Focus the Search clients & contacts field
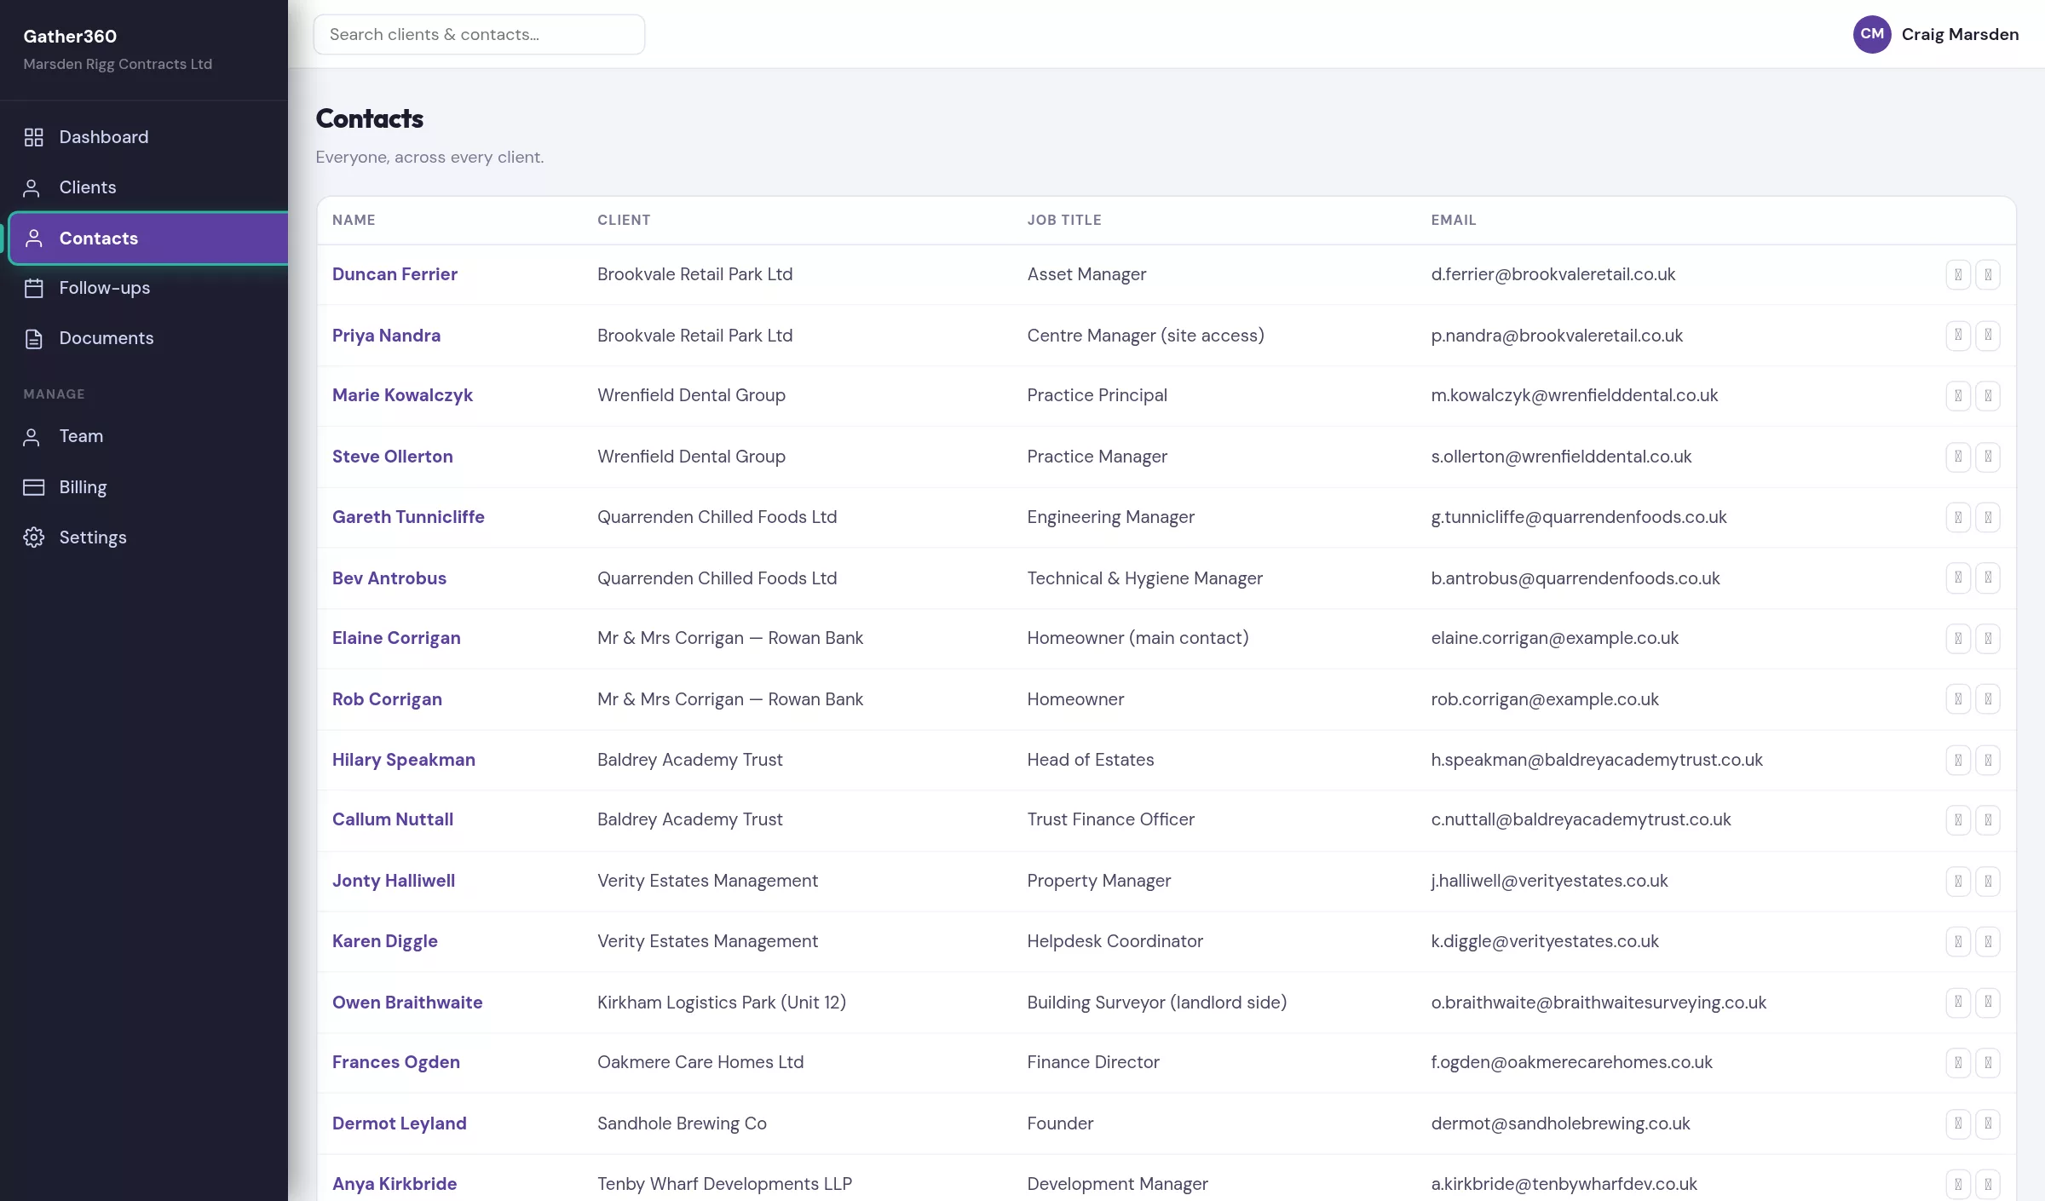The width and height of the screenshot is (2045, 1201). coord(479,35)
